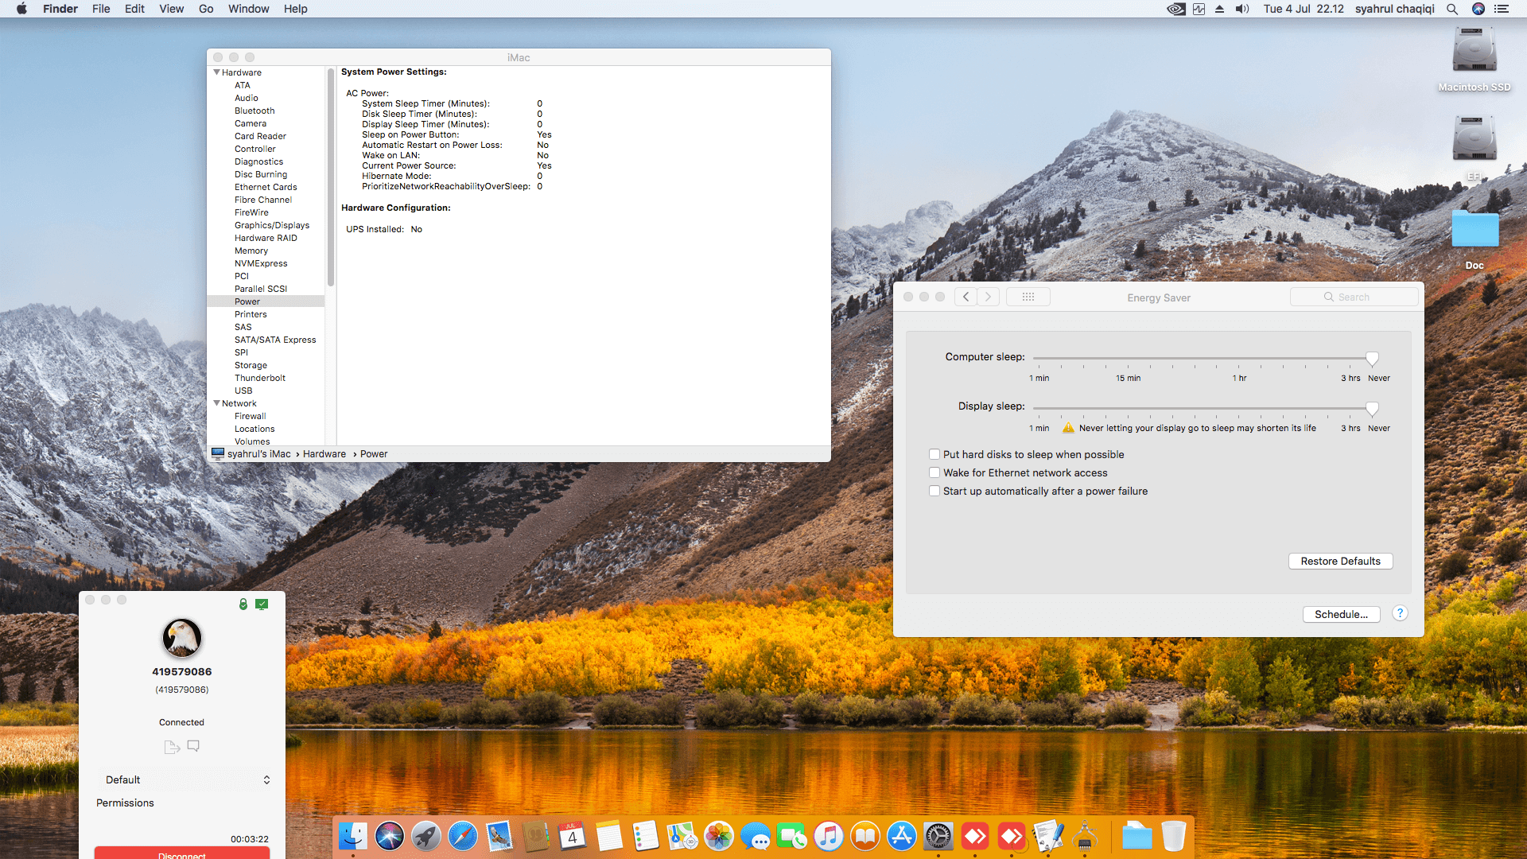Viewport: 1527px width, 859px height.
Task: Click the file transfer icon in the AnyDesk session window
Action: 171,746
